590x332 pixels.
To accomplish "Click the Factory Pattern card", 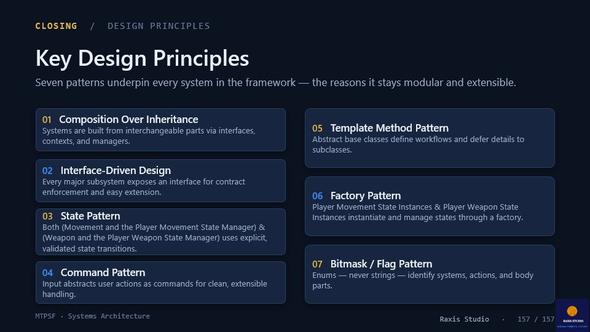I will coord(430,207).
